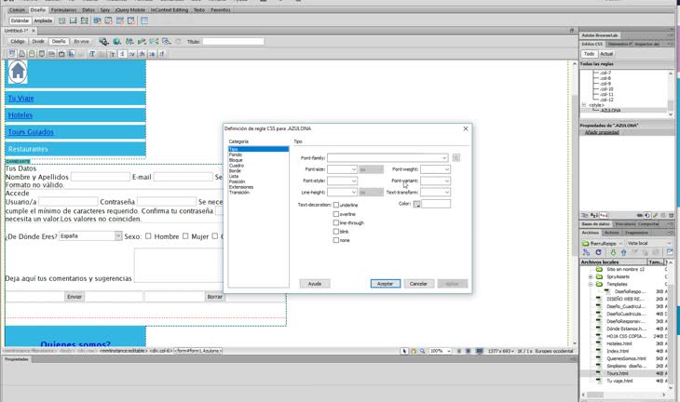
Task: Click the Show category view icon in CSS panel
Action: pyautogui.click(x=585, y=215)
